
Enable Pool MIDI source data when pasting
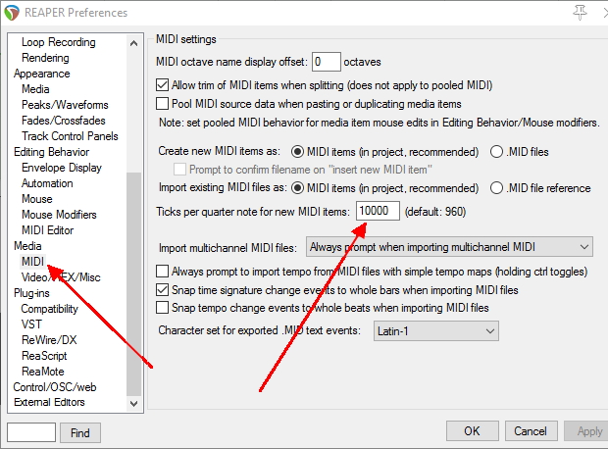point(162,104)
